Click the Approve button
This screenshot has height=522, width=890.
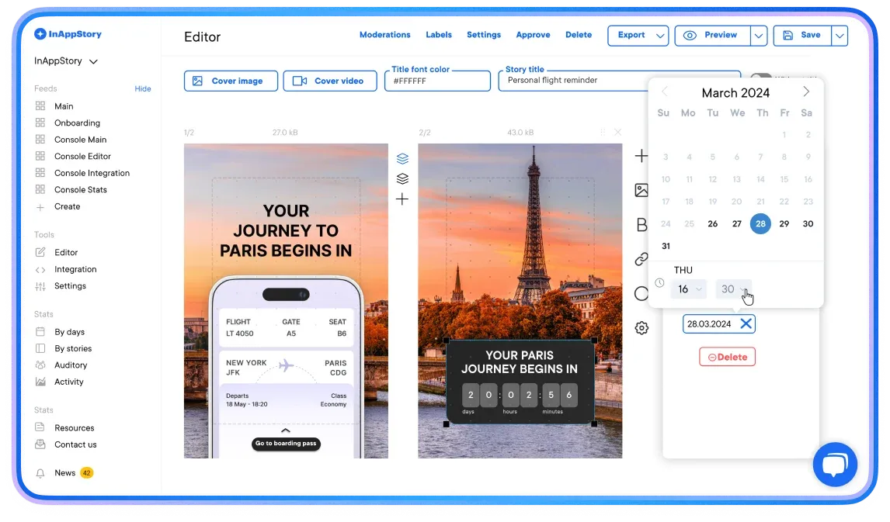533,35
